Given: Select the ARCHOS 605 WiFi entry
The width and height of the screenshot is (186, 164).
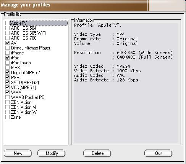Looking at the screenshot, I should click(x=28, y=33).
